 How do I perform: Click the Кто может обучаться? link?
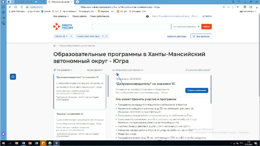coord(198,70)
